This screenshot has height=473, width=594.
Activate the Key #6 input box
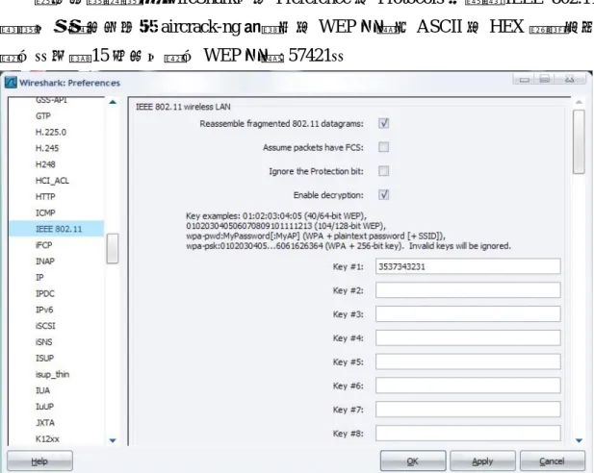pyautogui.click(x=468, y=386)
